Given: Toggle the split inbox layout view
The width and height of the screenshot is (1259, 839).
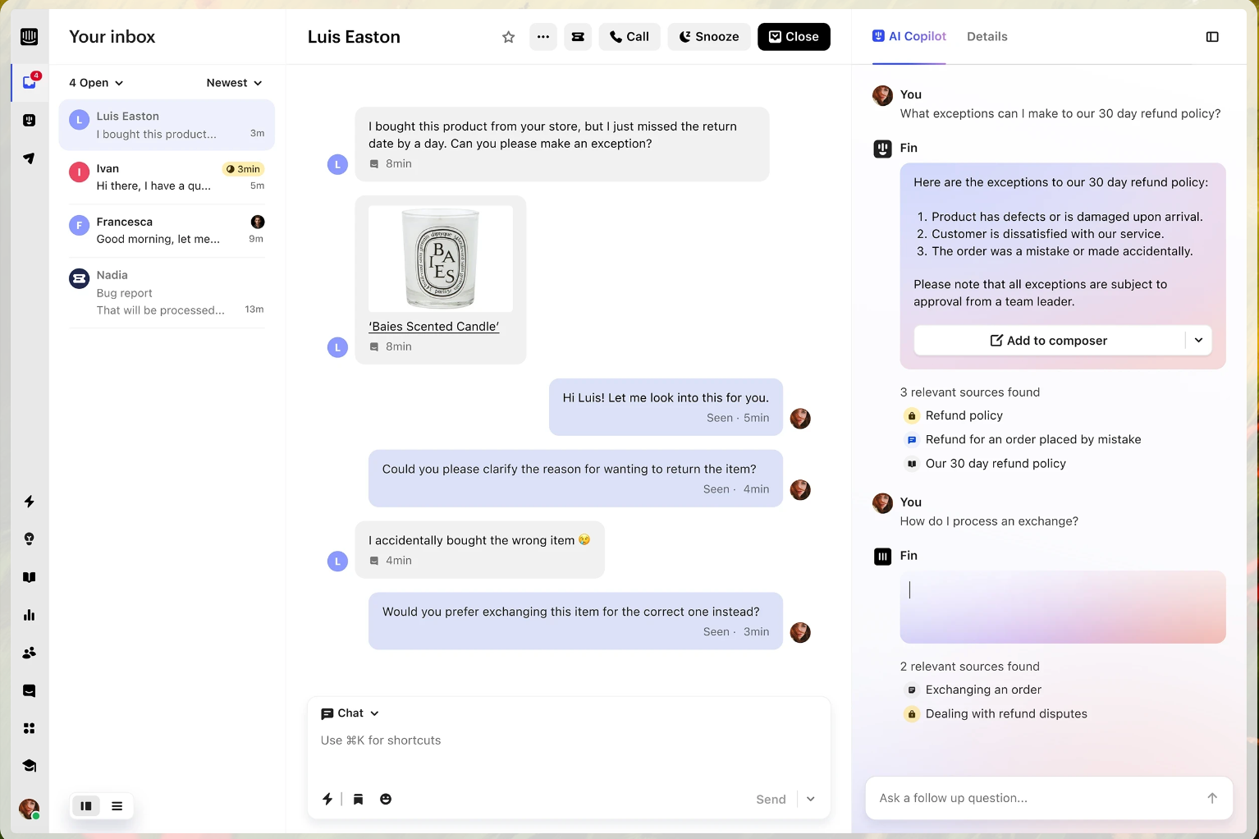Looking at the screenshot, I should pos(85,806).
